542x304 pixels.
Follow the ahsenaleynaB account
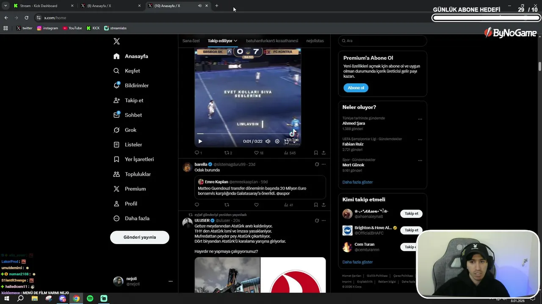point(411,214)
